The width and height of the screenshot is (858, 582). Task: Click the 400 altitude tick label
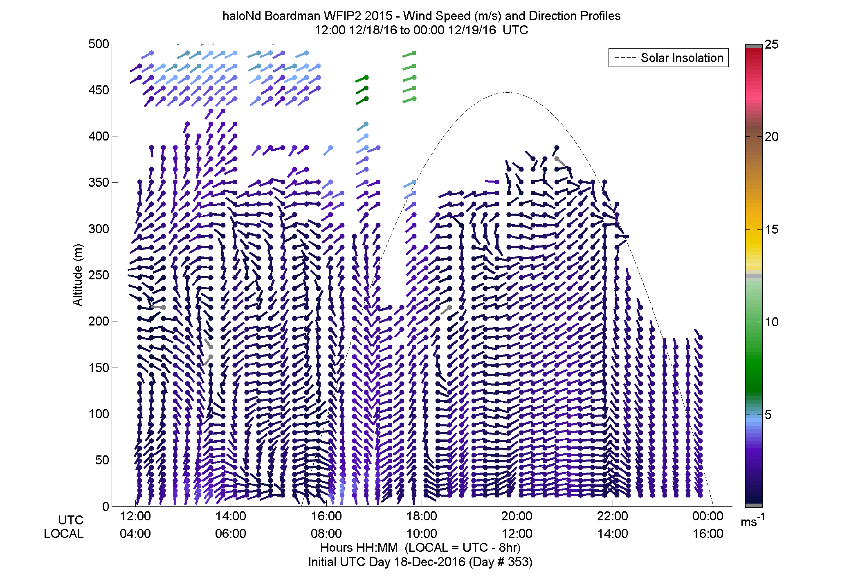coord(99,136)
